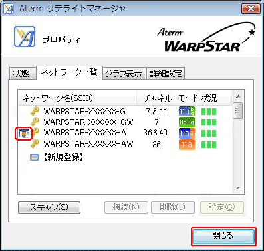This screenshot has height=251, width=264.
Task: Select the WARPSTAR-XXXXXX-A network row
Action: 125,133
